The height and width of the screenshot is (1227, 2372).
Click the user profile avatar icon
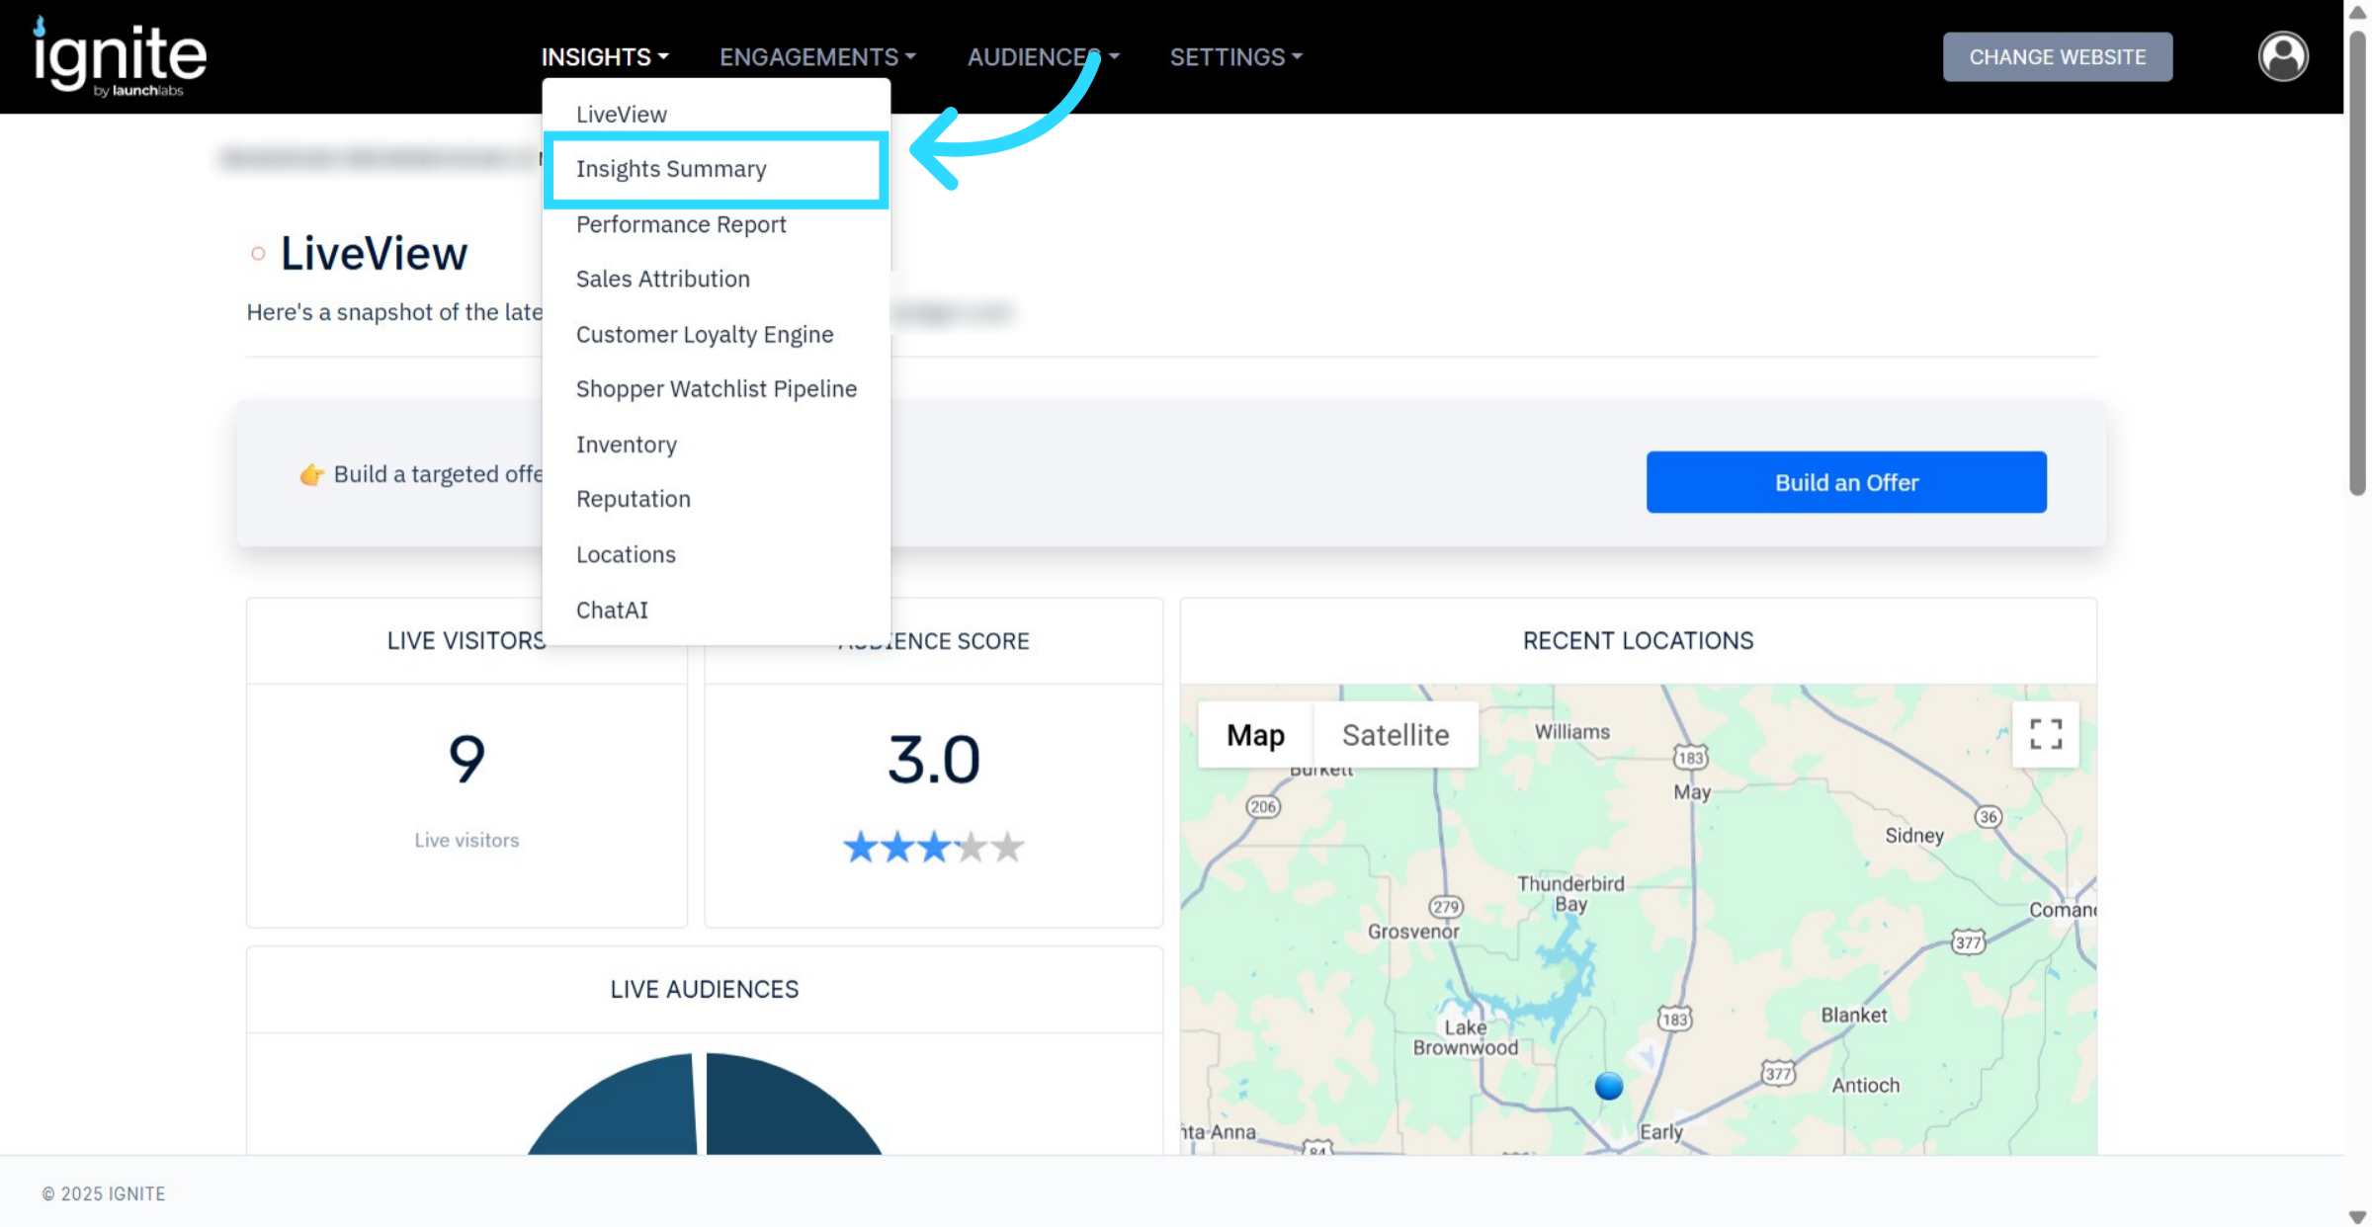click(x=2282, y=56)
